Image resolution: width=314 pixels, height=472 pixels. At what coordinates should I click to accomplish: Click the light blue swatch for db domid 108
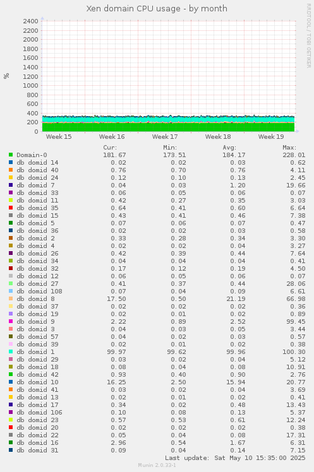click(11, 291)
